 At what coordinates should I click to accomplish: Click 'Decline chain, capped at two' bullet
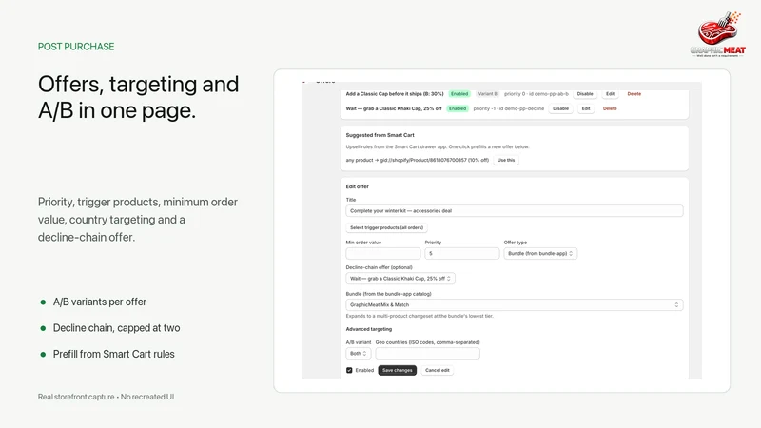point(116,328)
